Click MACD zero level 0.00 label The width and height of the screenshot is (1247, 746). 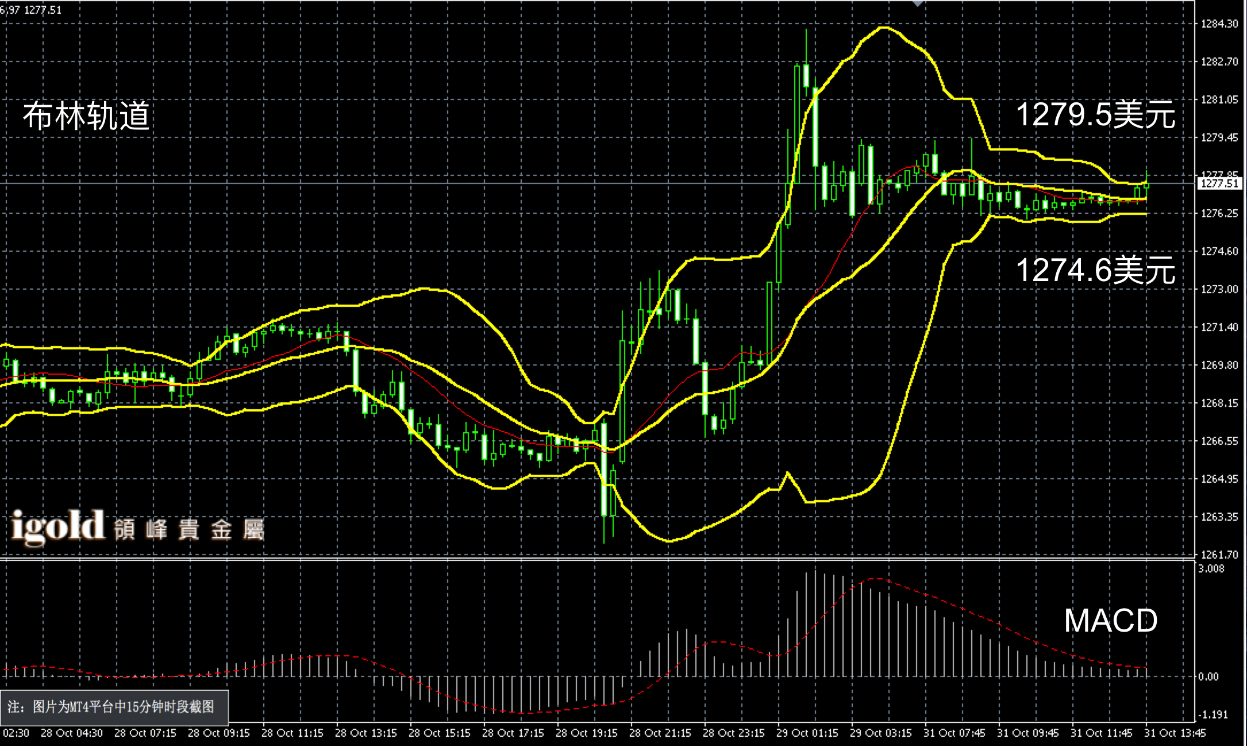[1208, 676]
